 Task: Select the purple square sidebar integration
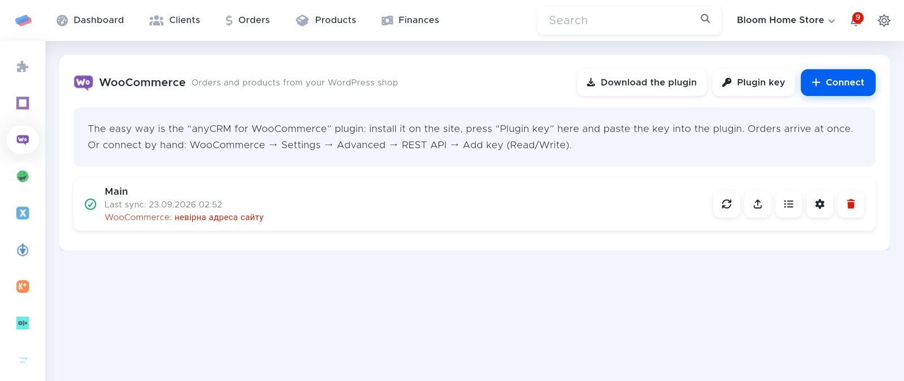pos(23,103)
